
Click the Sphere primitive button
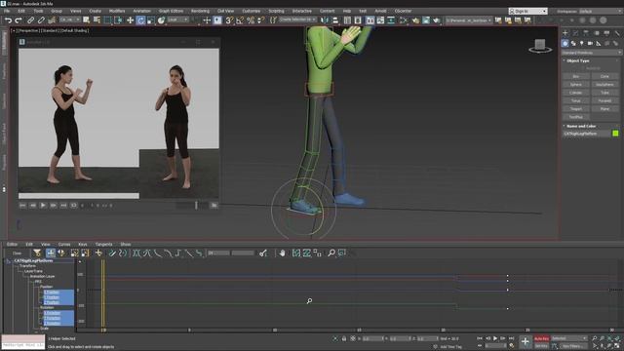[576, 85]
